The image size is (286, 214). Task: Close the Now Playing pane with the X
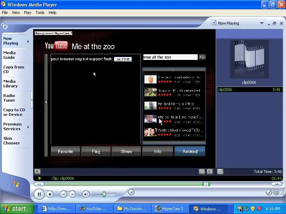click(281, 23)
